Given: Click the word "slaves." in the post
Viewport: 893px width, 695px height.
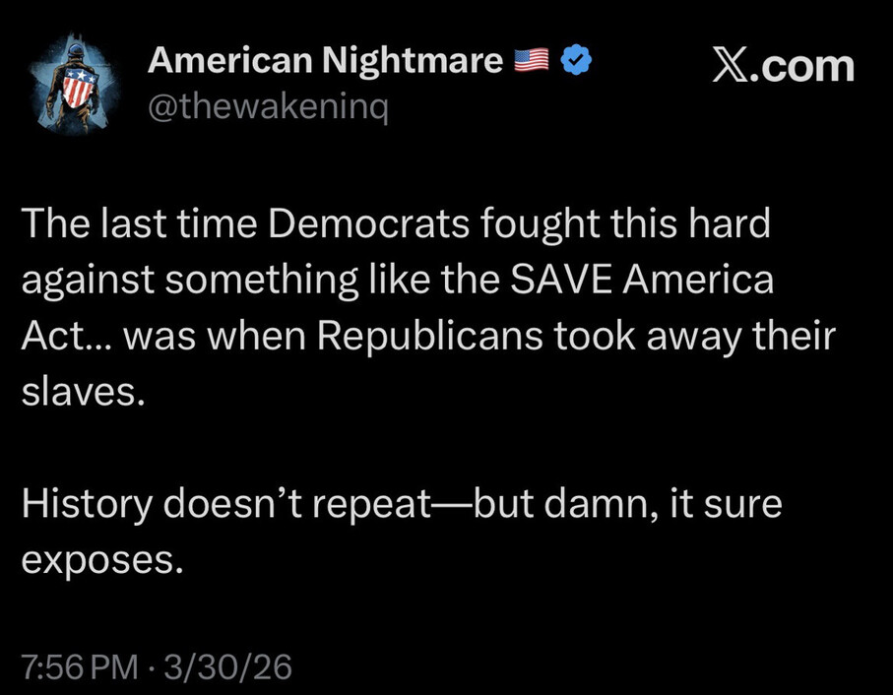Looking at the screenshot, I should pos(83,393).
